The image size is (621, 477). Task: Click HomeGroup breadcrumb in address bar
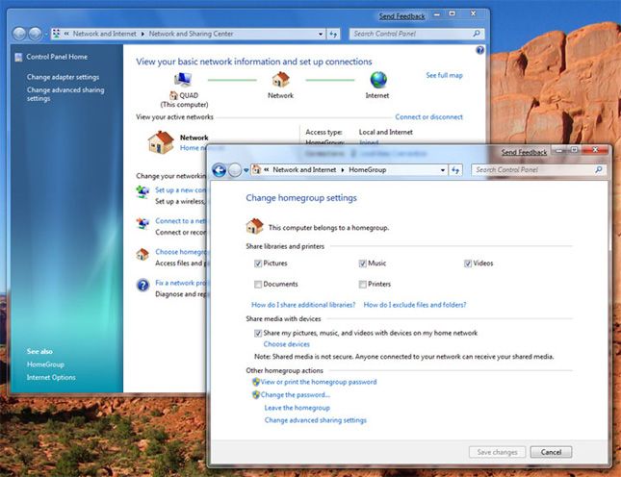click(367, 169)
